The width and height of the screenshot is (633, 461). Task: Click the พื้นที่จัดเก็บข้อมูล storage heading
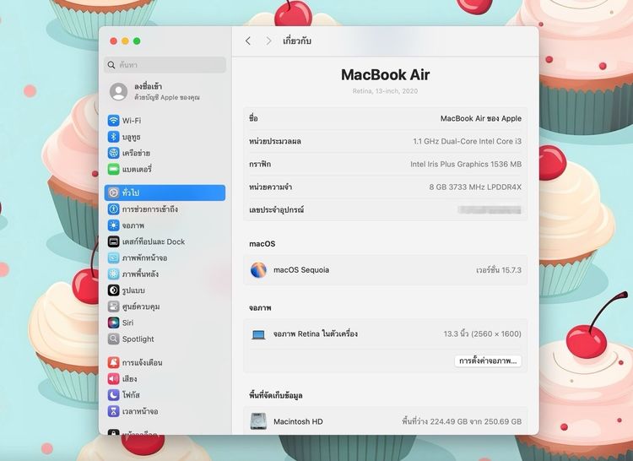[276, 396]
